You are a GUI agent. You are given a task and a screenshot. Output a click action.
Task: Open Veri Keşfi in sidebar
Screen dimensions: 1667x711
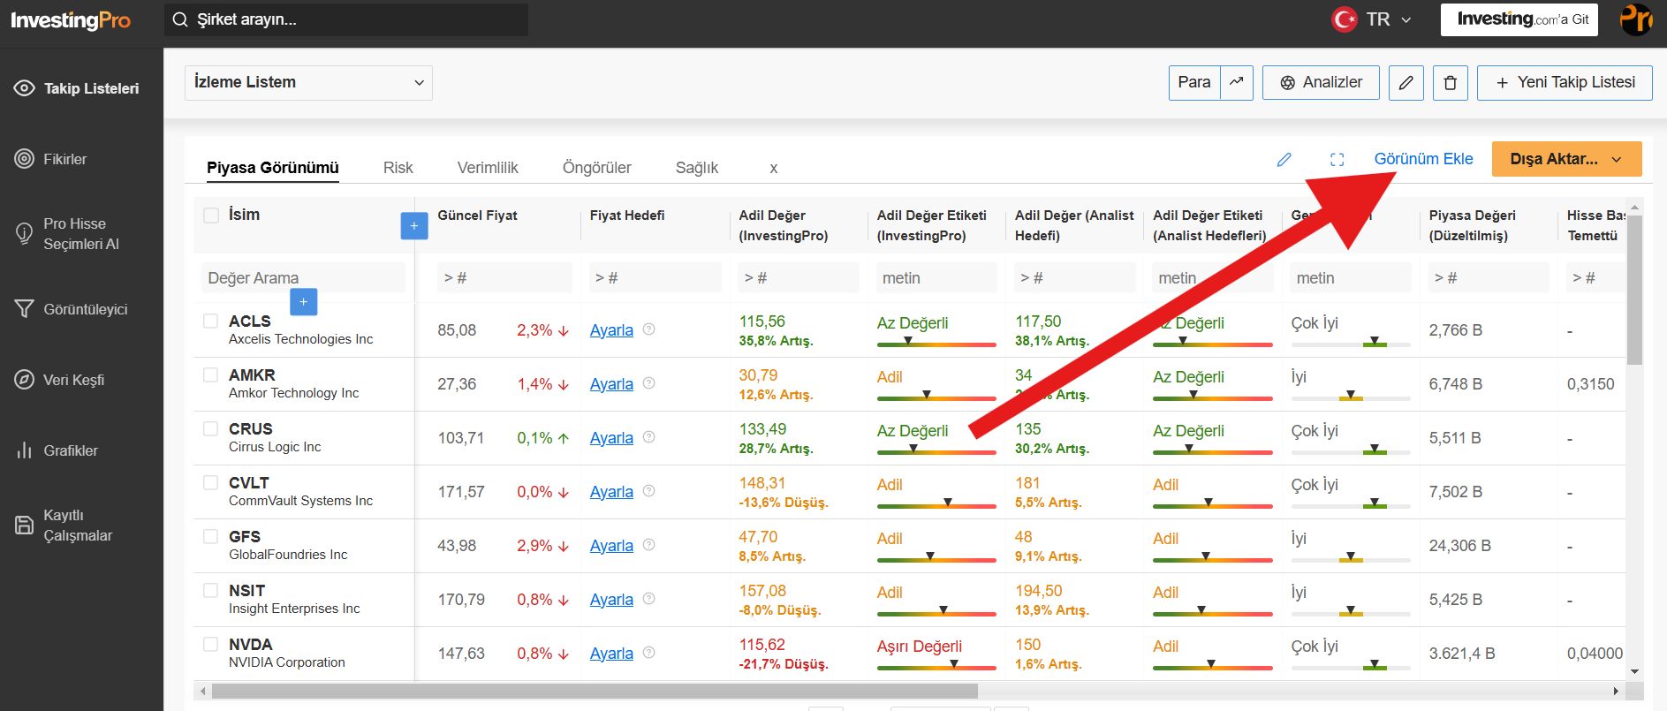tap(60, 380)
